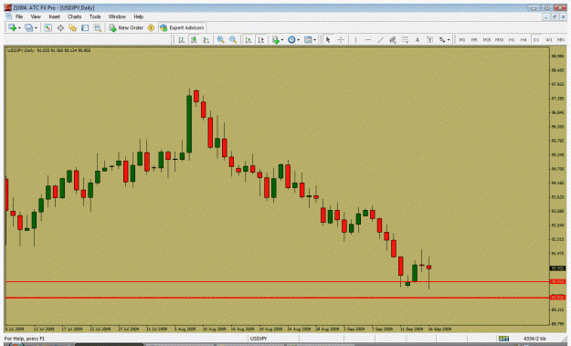Click the New Chart icon

(12, 27)
